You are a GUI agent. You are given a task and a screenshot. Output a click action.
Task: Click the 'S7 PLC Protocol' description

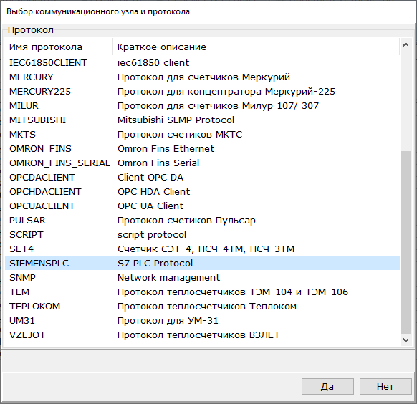click(x=155, y=263)
